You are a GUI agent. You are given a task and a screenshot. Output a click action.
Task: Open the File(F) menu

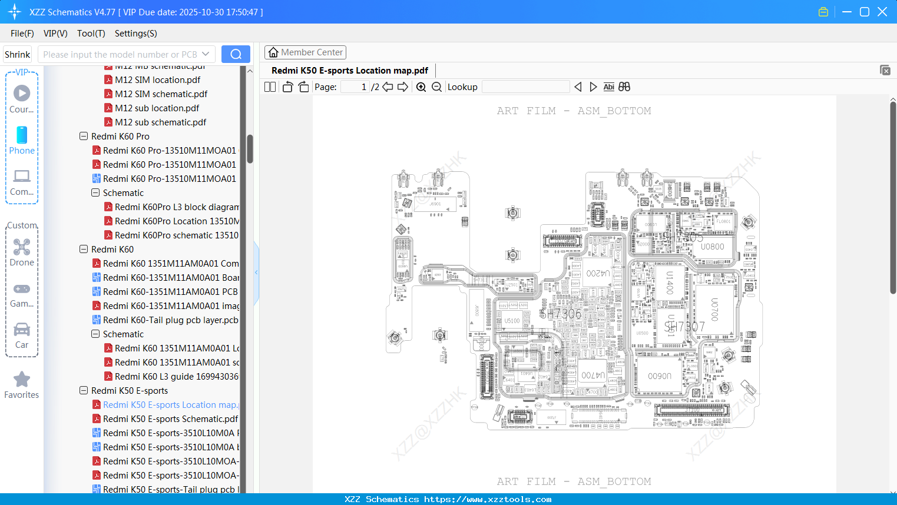[x=22, y=34]
